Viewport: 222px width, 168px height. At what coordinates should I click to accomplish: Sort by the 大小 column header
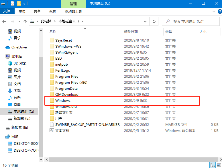click(x=203, y=32)
